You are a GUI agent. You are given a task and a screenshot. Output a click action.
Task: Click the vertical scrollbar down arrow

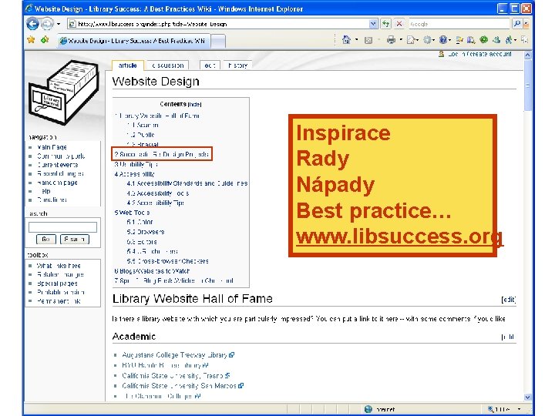coord(527,397)
